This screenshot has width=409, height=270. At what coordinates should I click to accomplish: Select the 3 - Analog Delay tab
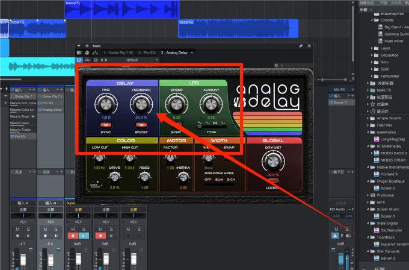click(x=174, y=53)
